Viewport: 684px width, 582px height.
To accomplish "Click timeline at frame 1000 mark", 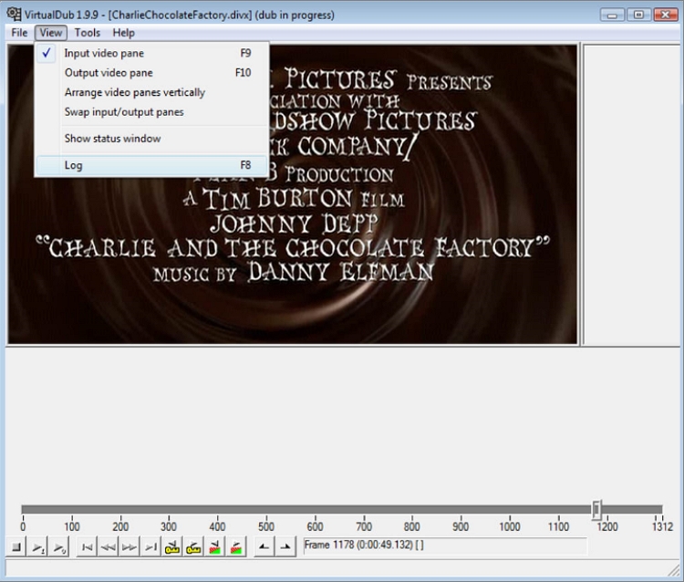I will pos(510,509).
